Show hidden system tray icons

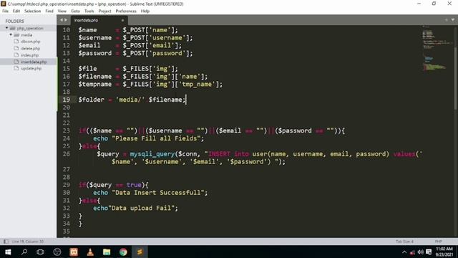404,252
